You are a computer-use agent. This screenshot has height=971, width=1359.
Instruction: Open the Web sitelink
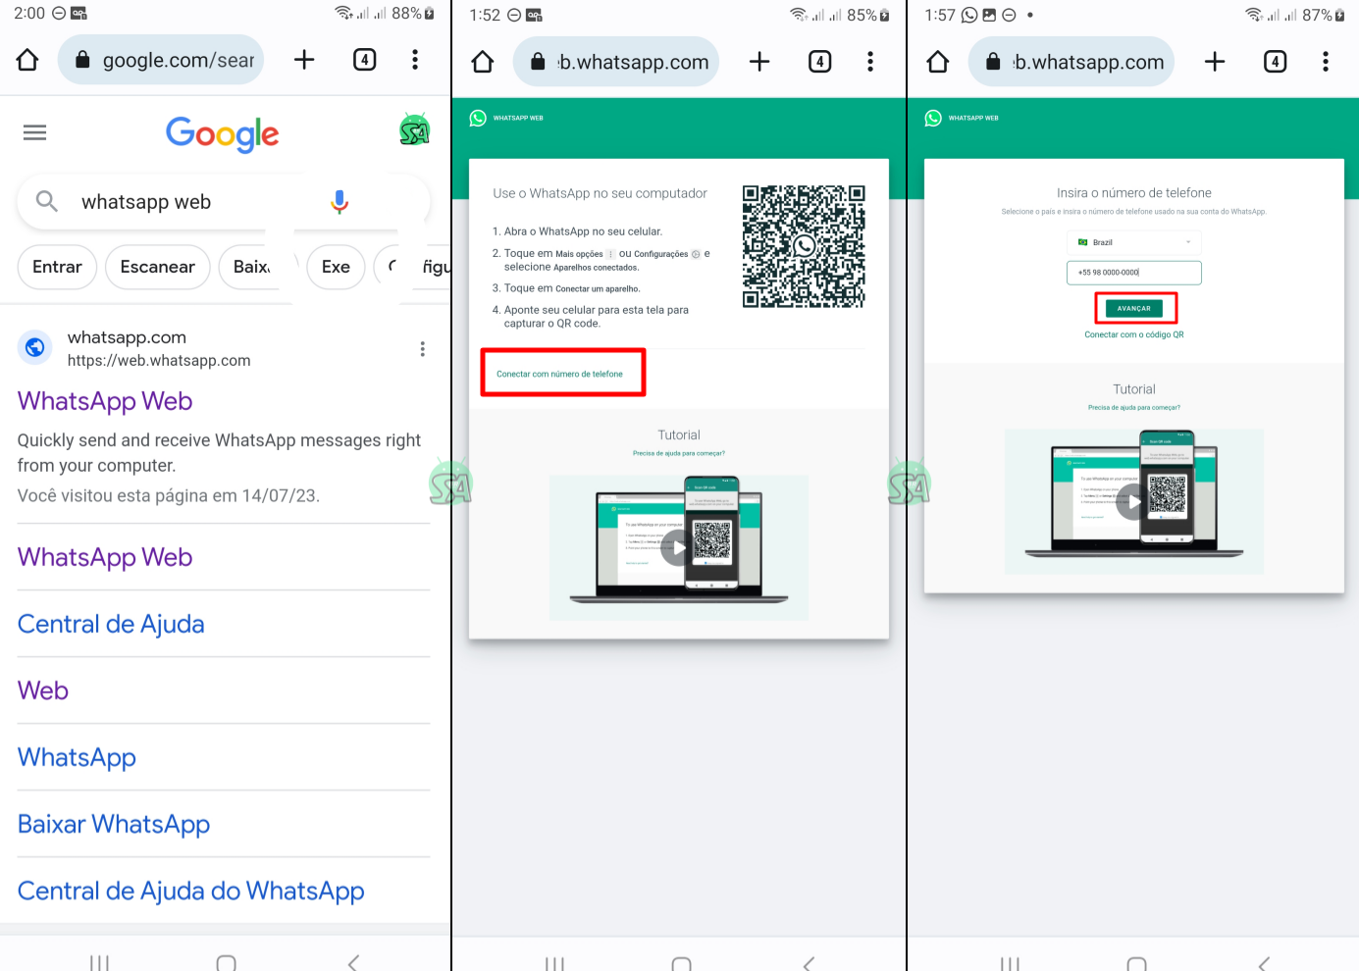click(43, 690)
